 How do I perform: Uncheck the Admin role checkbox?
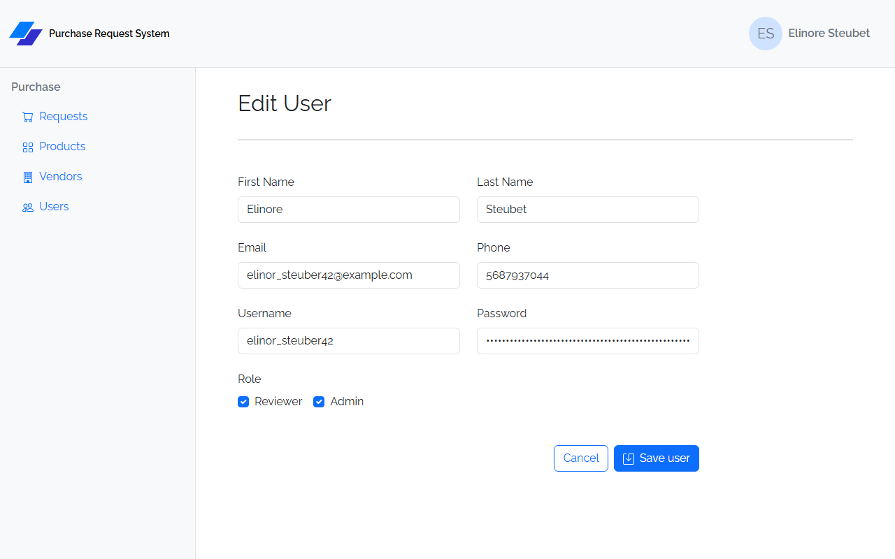tap(319, 402)
